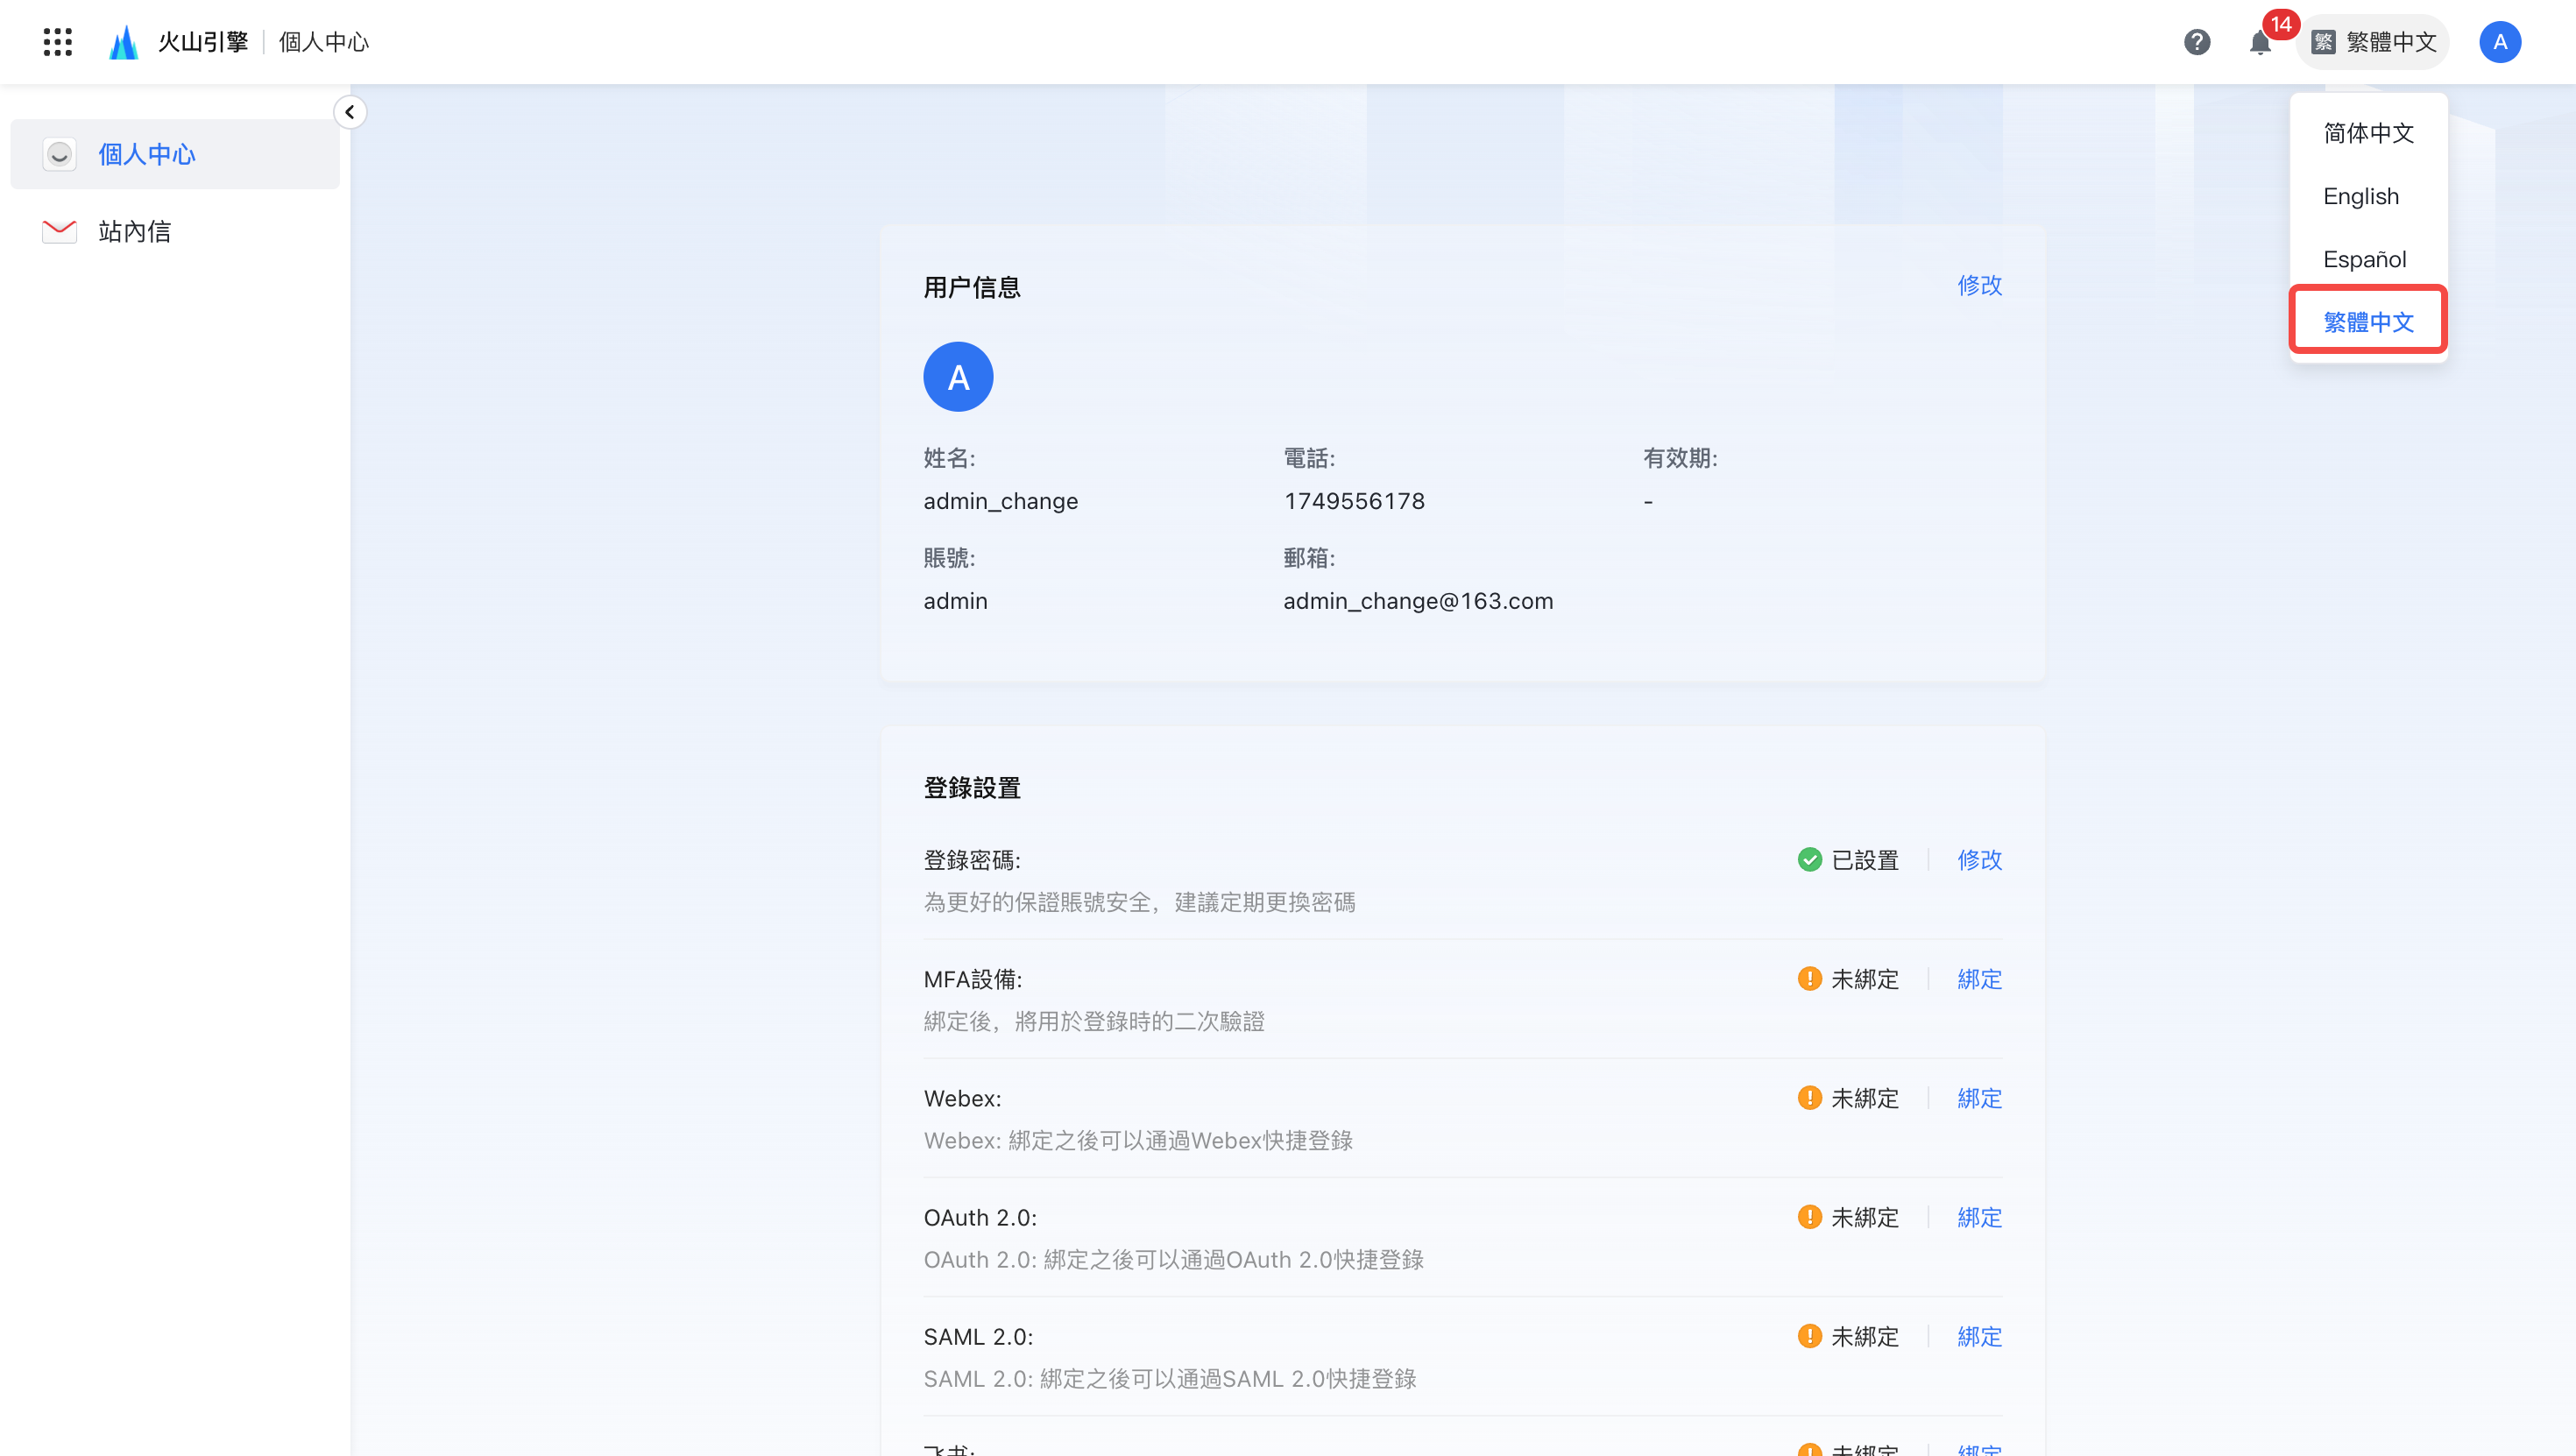Open the 個人中心 sidebar item
Viewport: 2576px width, 1456px height.
175,154
